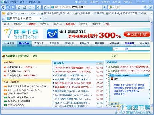
Task: Close the popup notification with its X
Action: (x=147, y=75)
